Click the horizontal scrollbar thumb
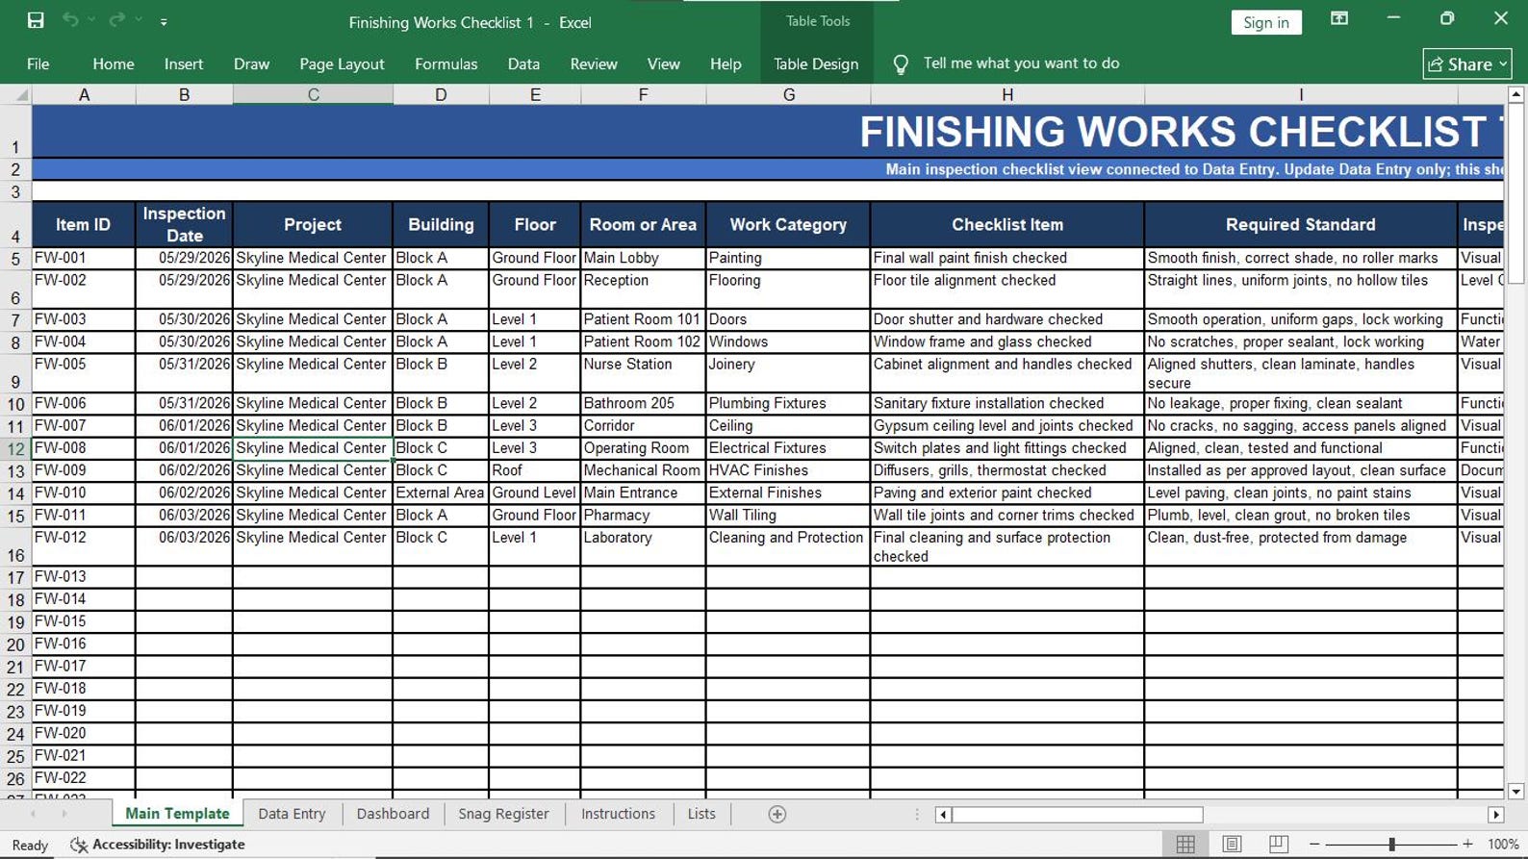 pos(1078,815)
